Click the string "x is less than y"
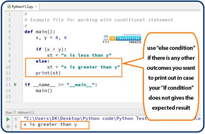This screenshot has height=134, width=205. point(86,55)
